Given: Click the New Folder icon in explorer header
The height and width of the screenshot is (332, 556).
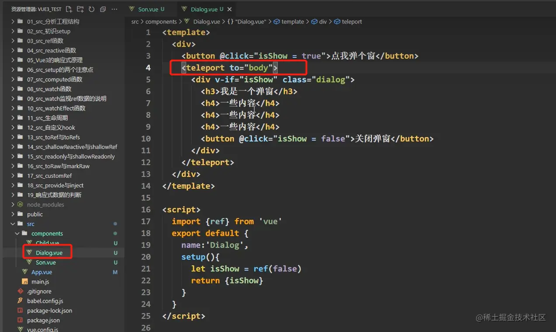Looking at the screenshot, I should (x=80, y=9).
